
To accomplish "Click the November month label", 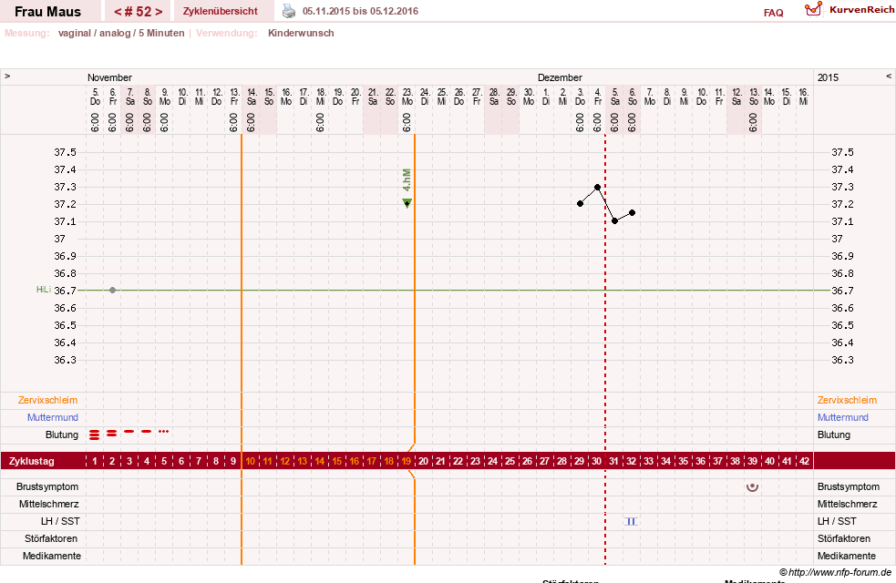I will 109,77.
